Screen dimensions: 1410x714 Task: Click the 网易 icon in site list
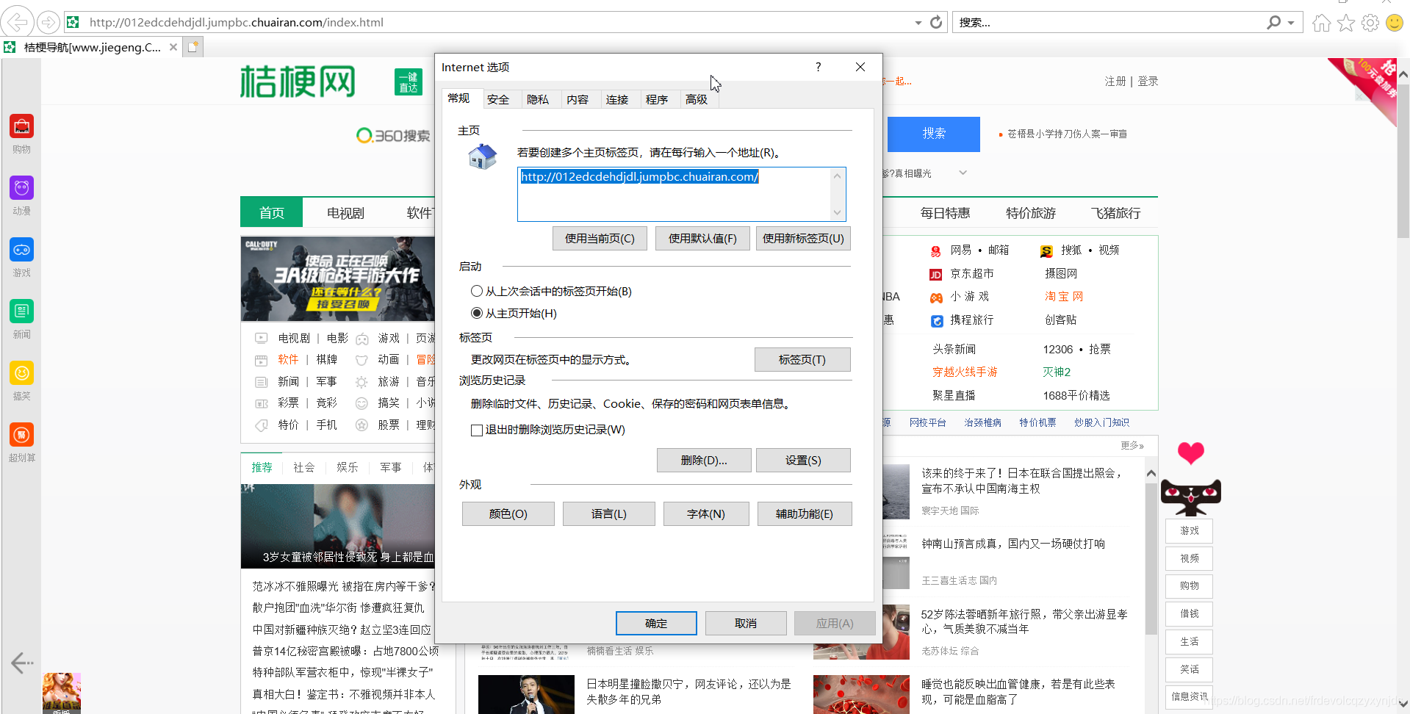(935, 251)
